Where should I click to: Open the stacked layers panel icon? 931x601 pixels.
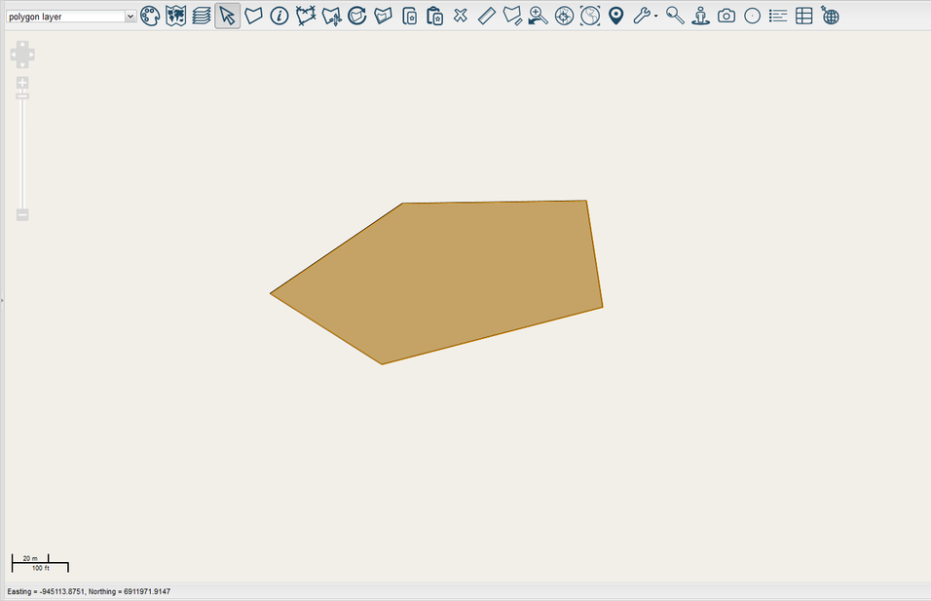(202, 16)
